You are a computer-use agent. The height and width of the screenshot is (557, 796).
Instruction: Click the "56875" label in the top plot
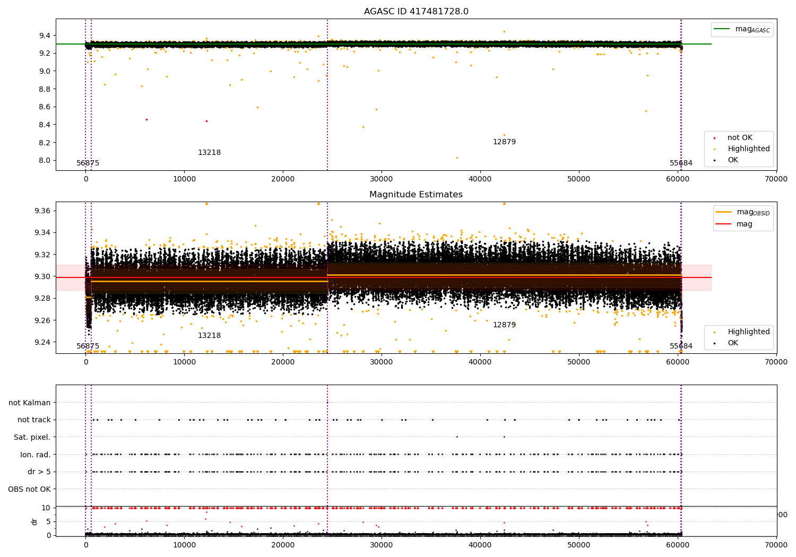pos(88,163)
